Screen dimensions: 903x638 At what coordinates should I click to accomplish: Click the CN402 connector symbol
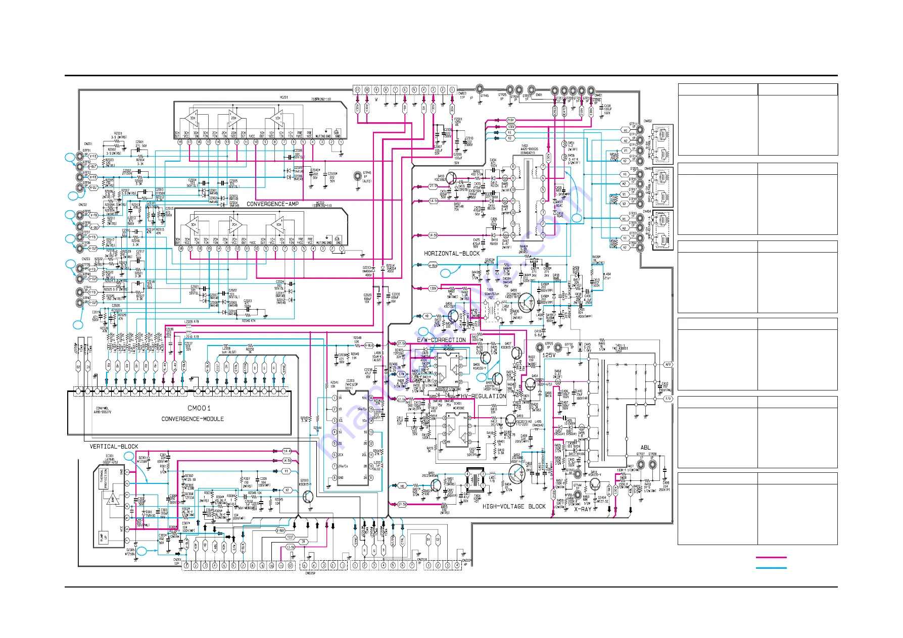point(662,143)
